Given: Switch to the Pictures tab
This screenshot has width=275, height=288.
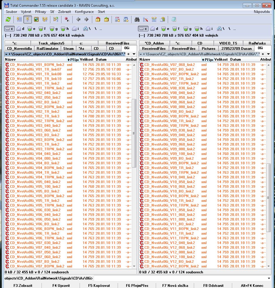Looking at the screenshot, I should (x=209, y=49).
